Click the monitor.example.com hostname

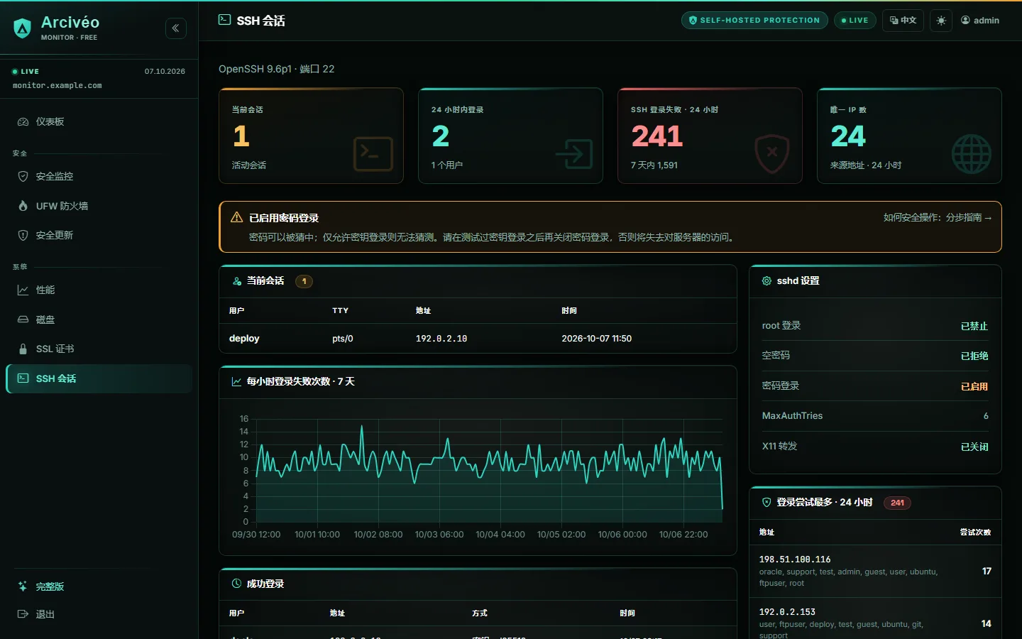point(57,86)
